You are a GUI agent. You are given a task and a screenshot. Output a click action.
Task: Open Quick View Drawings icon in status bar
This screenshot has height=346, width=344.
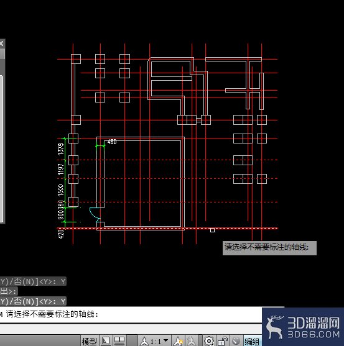[x=119, y=341]
